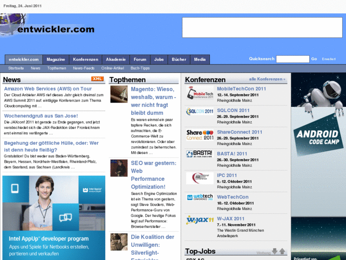This screenshot has width=346, height=260.
Task: Open Buch-Tipps in the submenu
Action: (x=140, y=68)
